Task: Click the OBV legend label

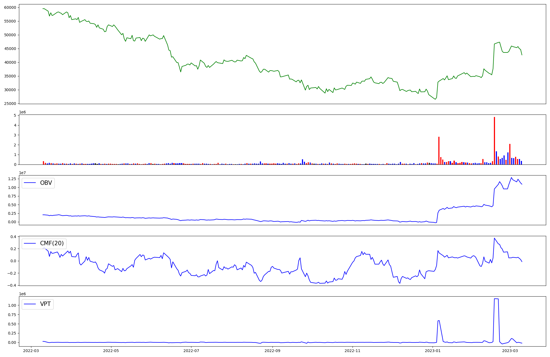Action: 46,183
